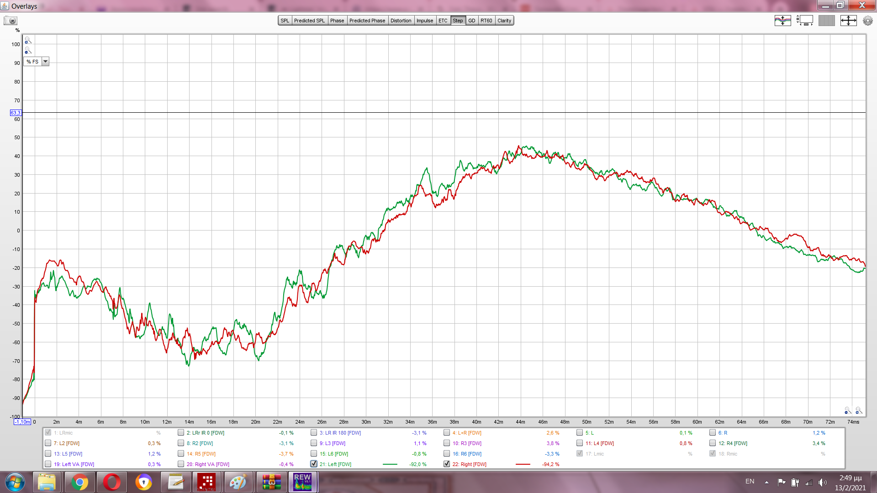The image size is (877, 493).
Task: Switch to the RT60 tab
Action: pos(486,21)
